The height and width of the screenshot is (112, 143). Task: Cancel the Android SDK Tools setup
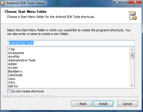point(127,104)
